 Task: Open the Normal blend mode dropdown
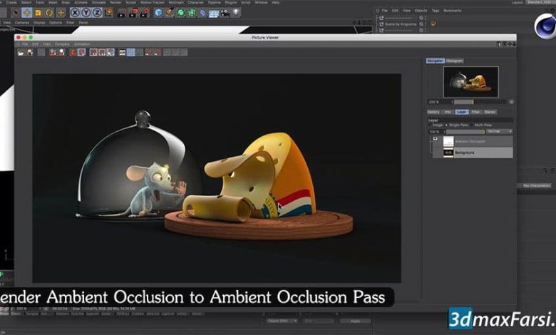coord(500,131)
